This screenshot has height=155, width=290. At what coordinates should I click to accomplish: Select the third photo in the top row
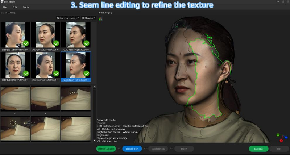click(x=76, y=35)
